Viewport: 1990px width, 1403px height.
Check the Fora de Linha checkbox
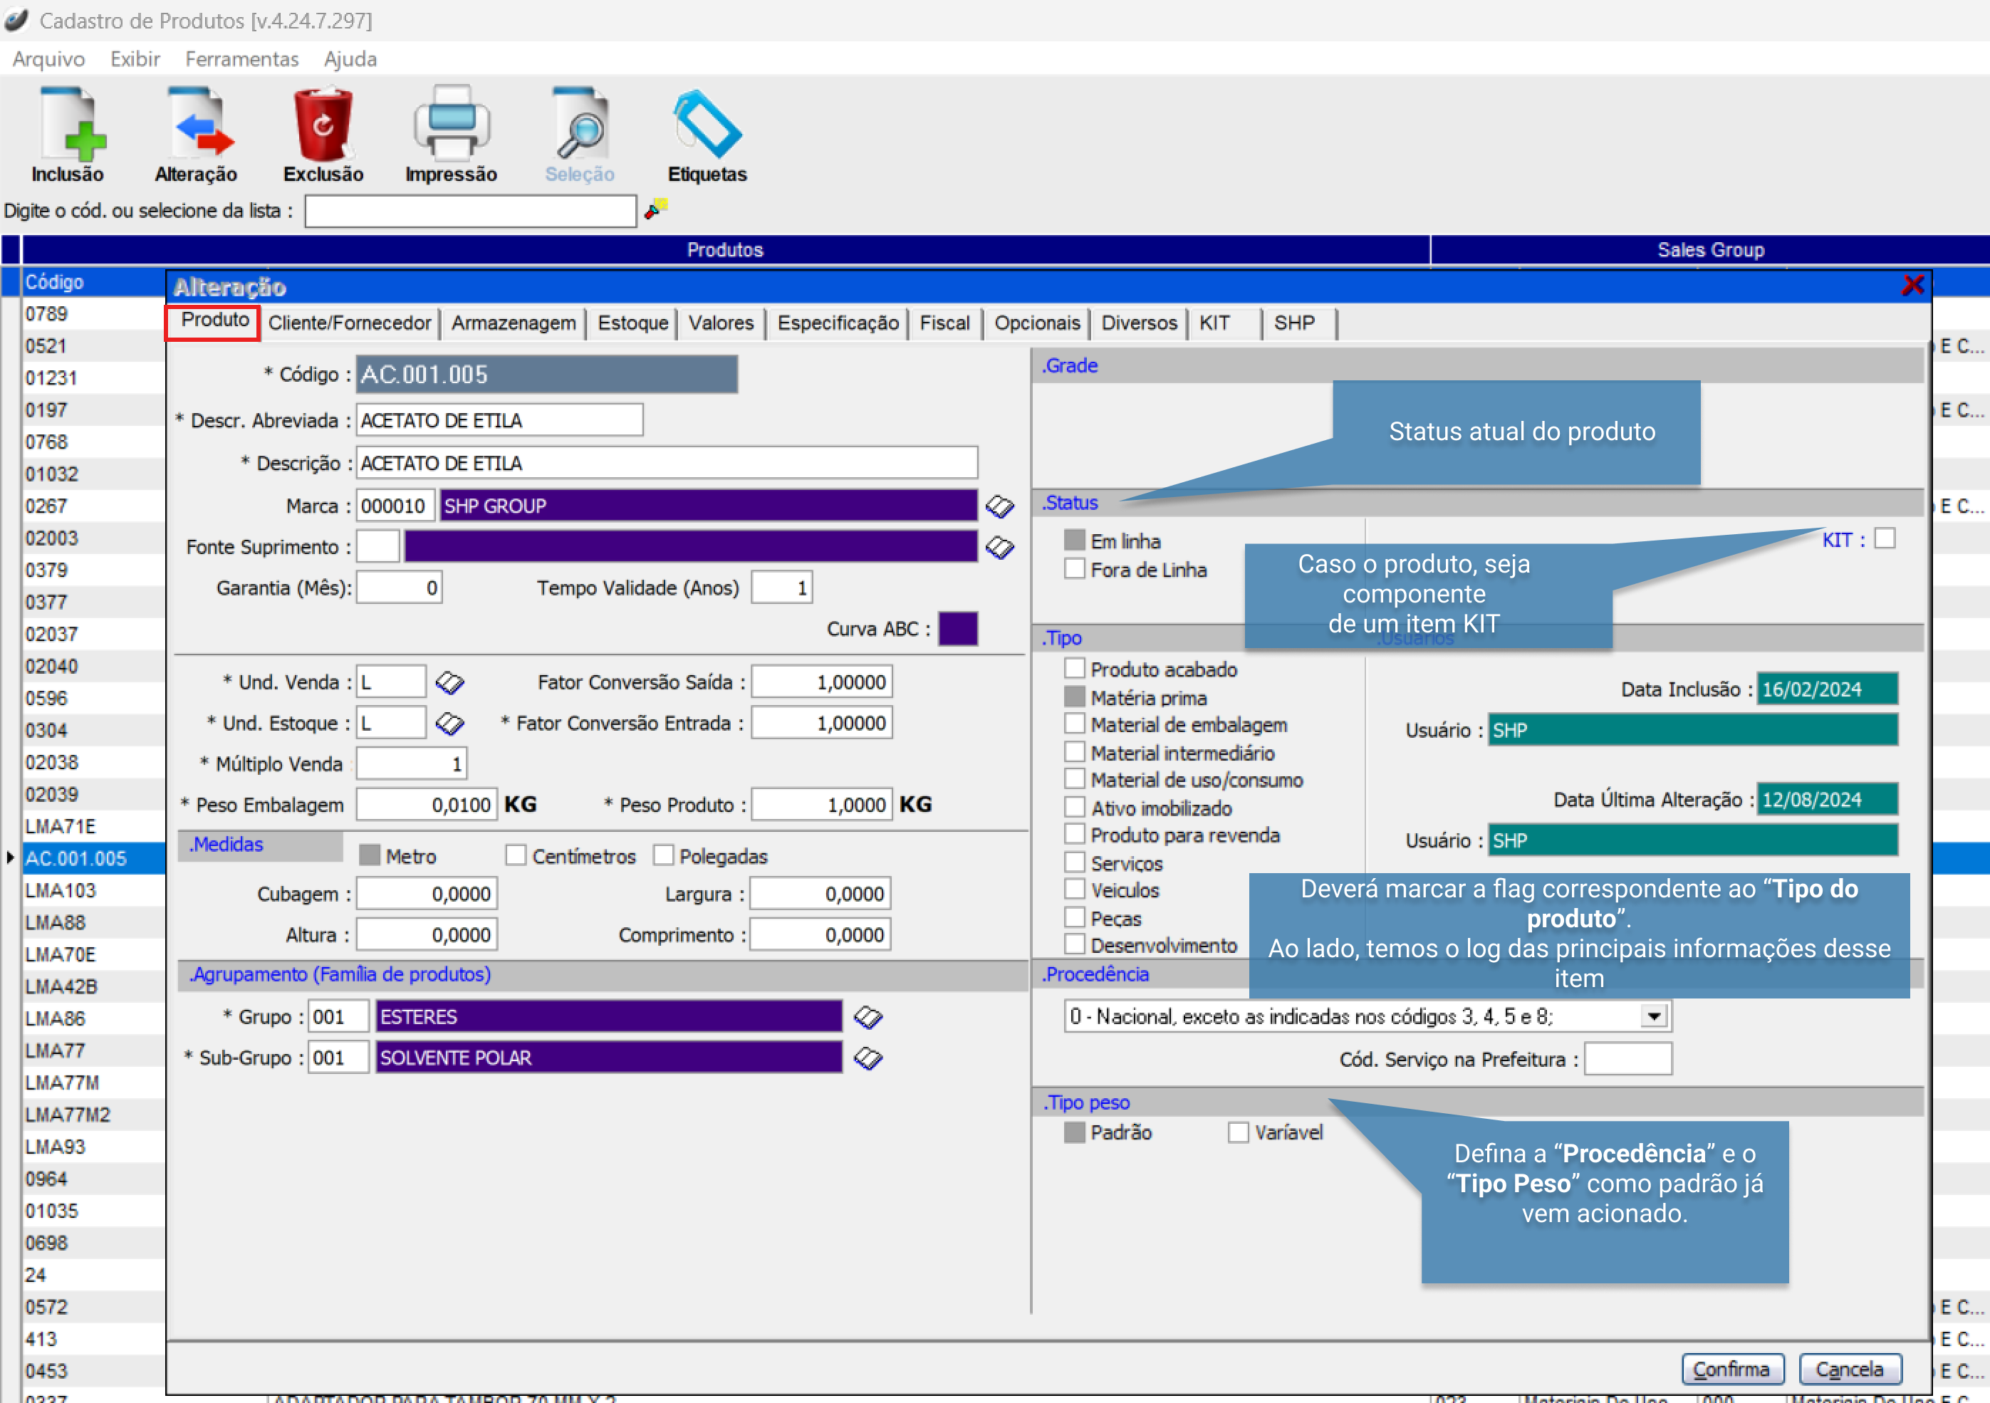pyautogui.click(x=1075, y=569)
